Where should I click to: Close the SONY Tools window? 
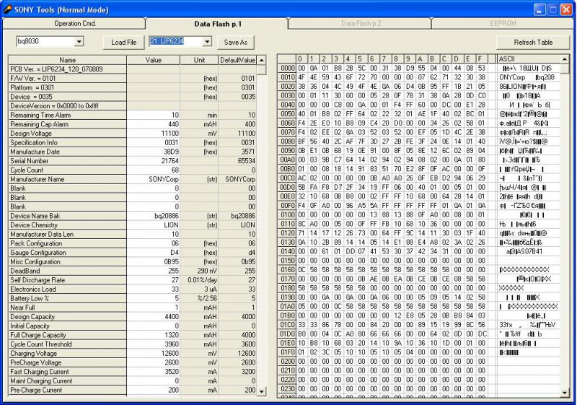(566, 9)
